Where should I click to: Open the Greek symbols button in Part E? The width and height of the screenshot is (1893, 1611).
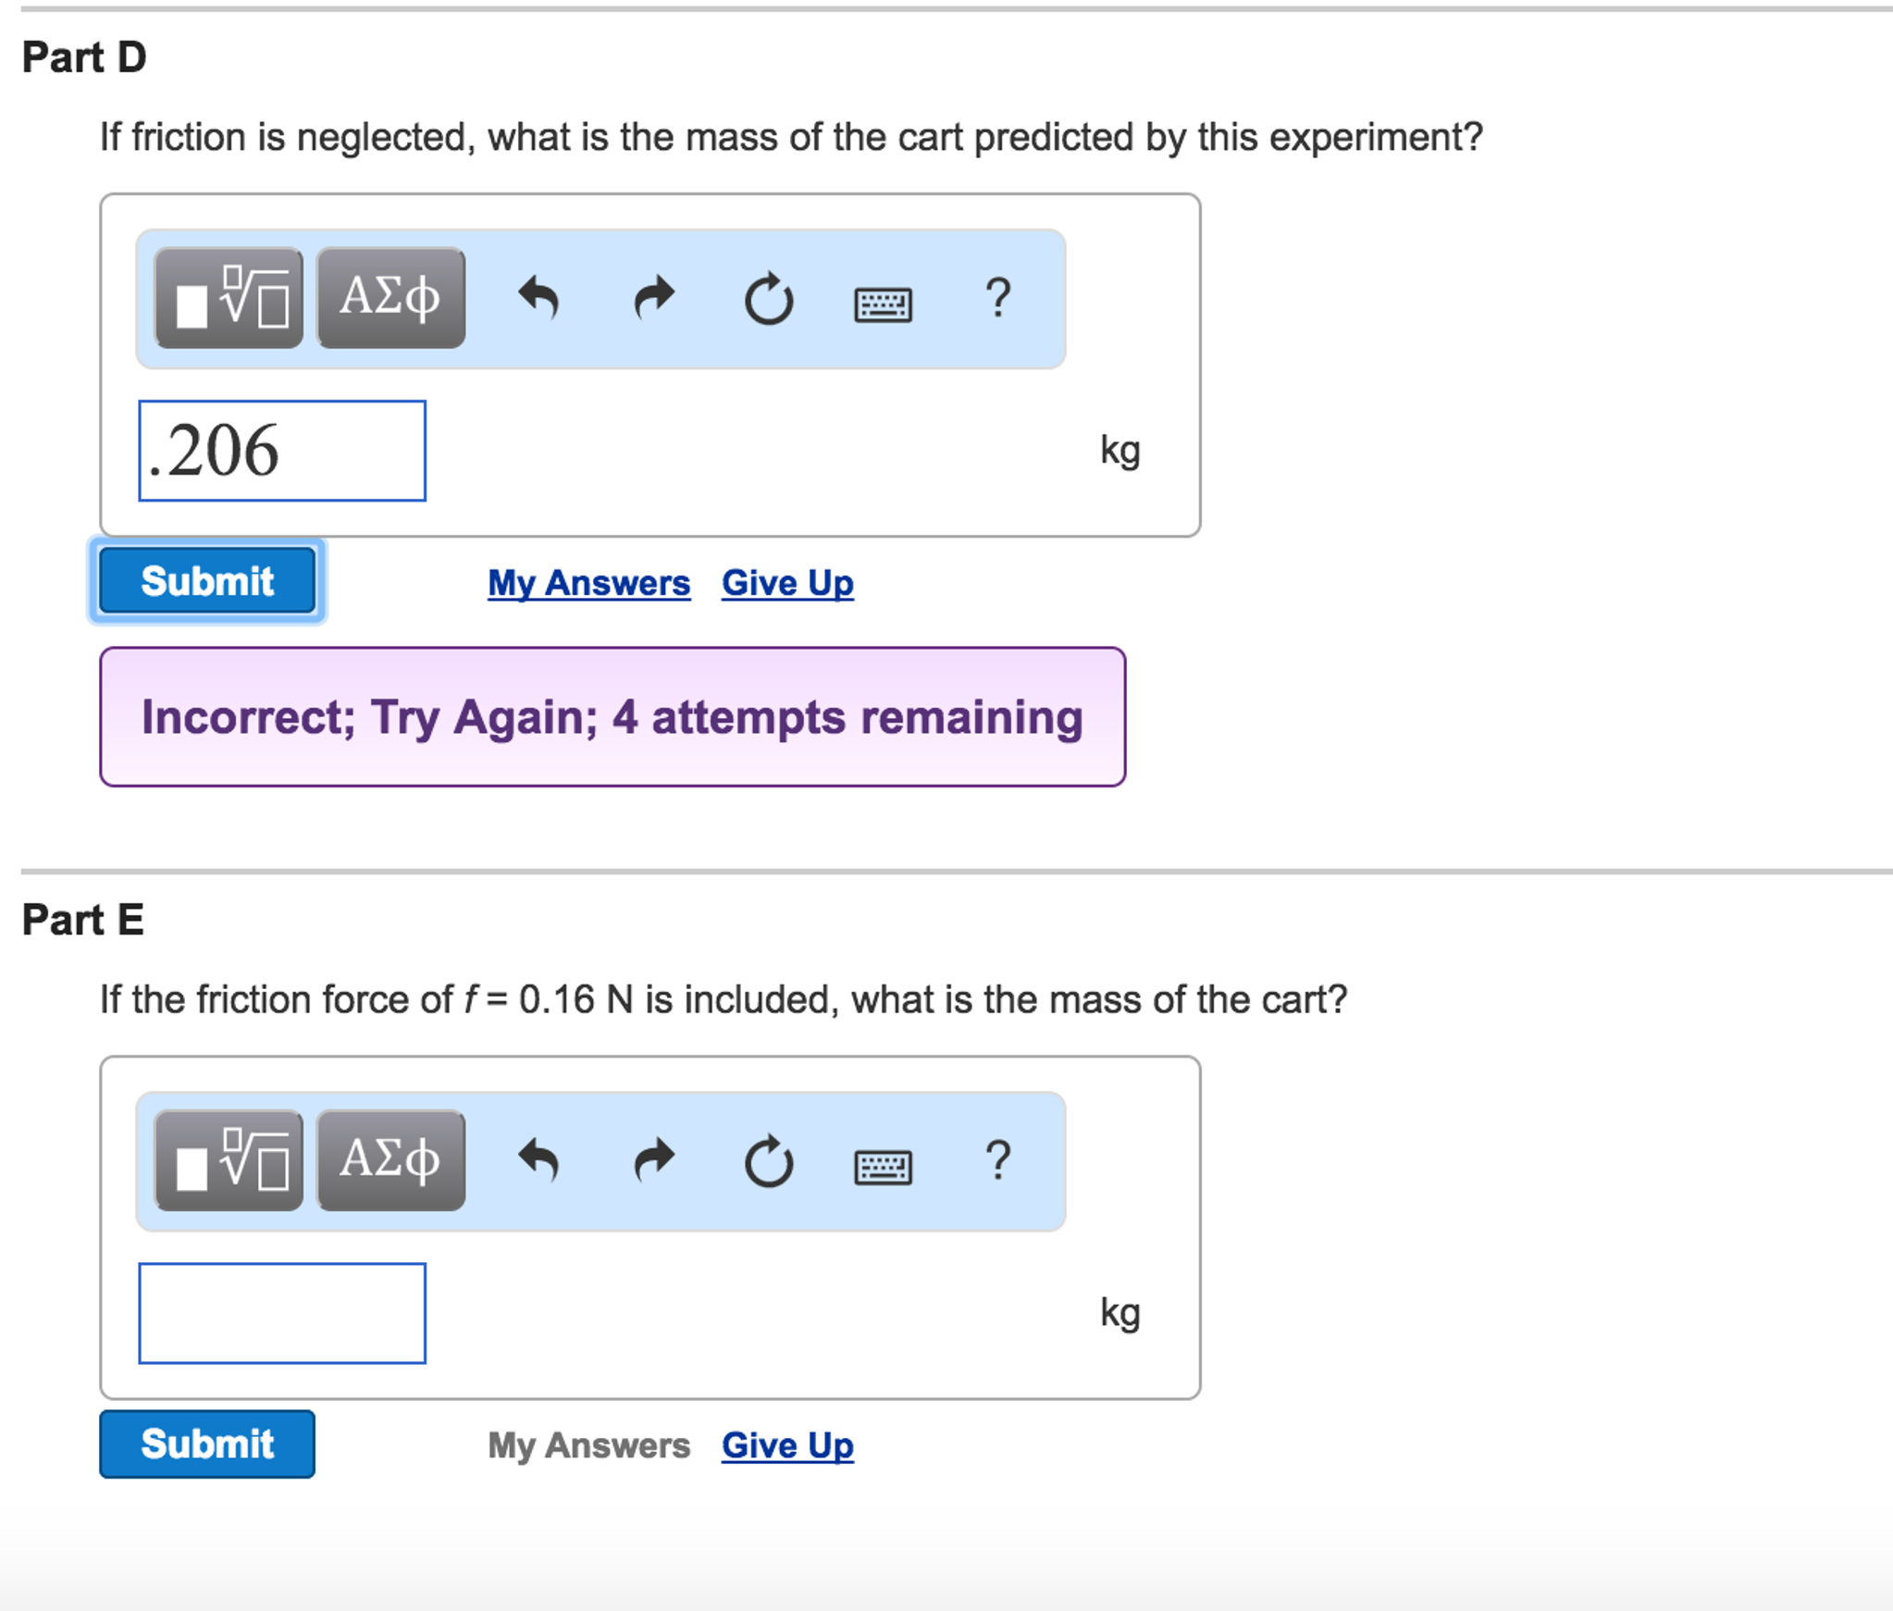tap(390, 1160)
